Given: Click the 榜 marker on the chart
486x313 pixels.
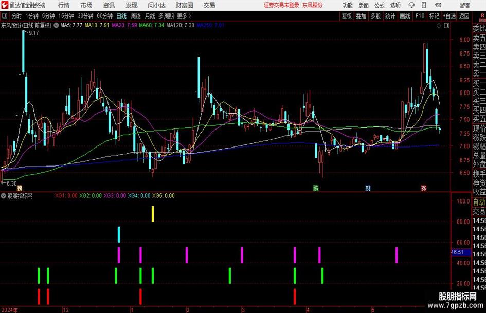Looking at the screenshot, I should pos(20,188).
